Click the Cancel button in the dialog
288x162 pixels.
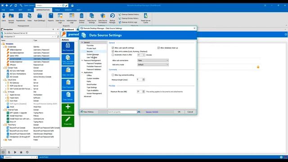click(x=190, y=112)
